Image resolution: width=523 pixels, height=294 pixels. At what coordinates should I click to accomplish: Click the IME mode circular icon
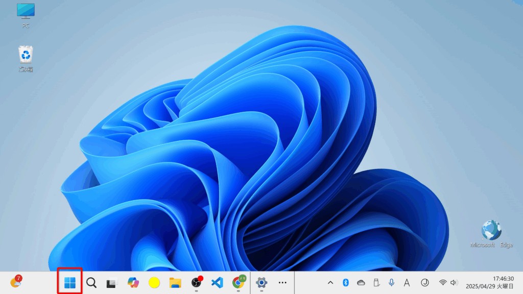(424, 283)
